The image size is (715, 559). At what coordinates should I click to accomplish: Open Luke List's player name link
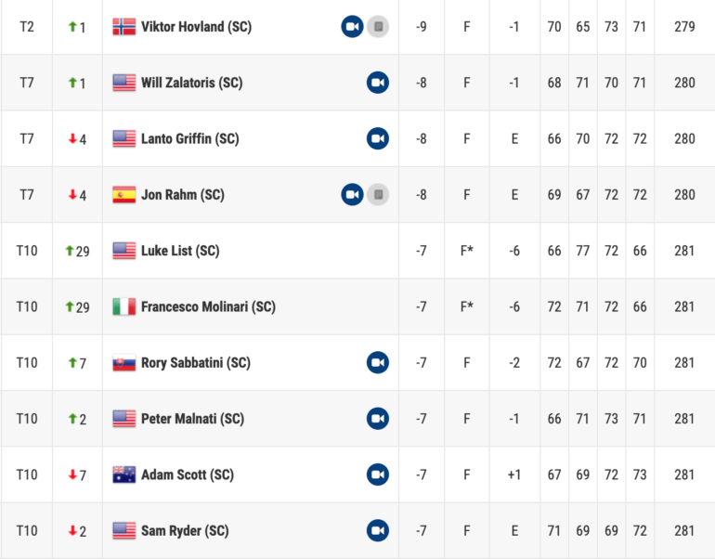(180, 251)
